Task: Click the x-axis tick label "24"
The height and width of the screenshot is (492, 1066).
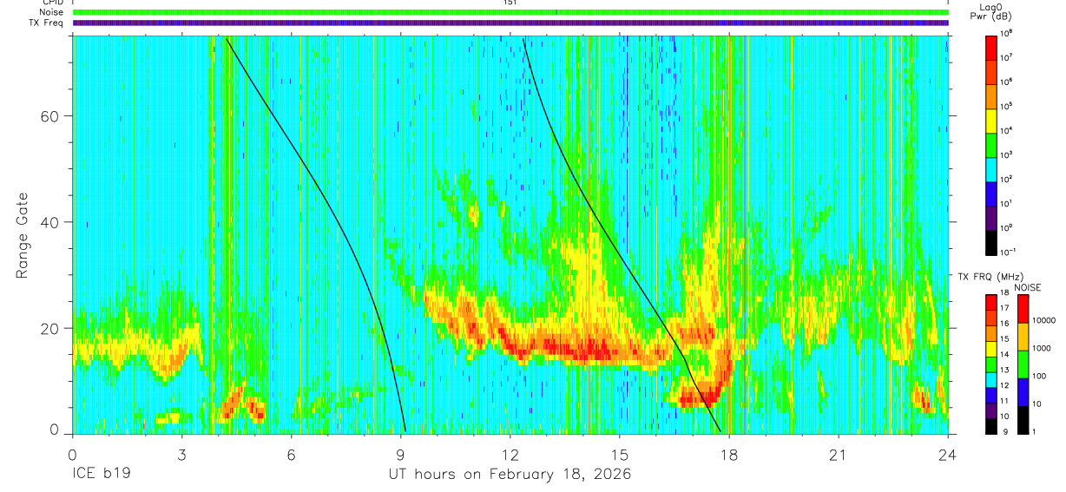Action: [x=948, y=455]
